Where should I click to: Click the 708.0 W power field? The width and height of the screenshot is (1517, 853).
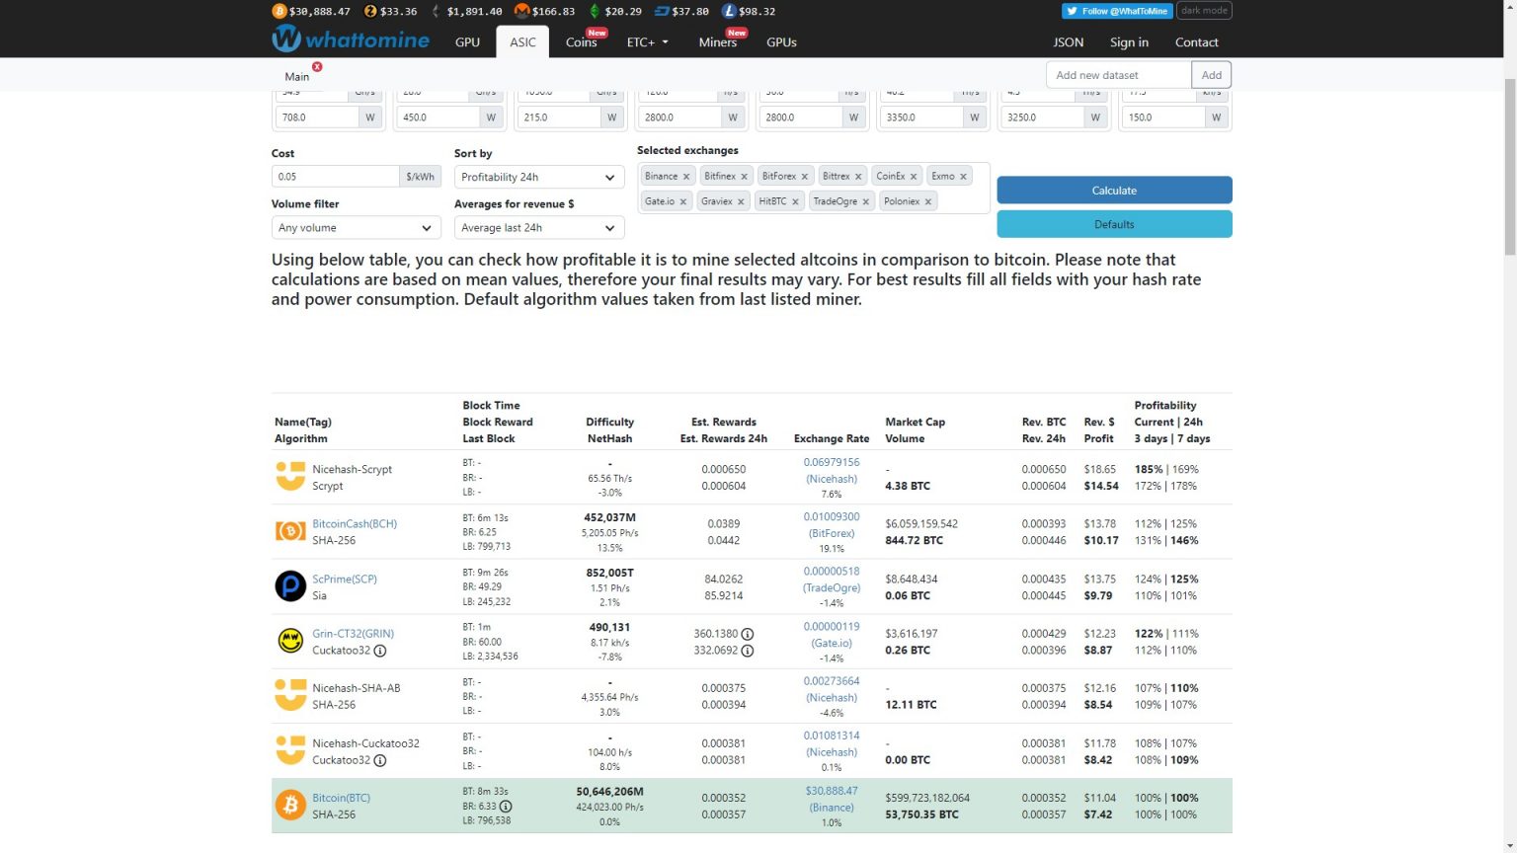click(316, 117)
